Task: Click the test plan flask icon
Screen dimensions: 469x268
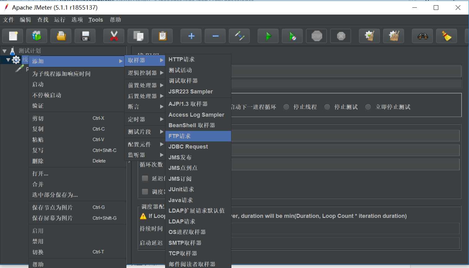Action: [x=12, y=51]
